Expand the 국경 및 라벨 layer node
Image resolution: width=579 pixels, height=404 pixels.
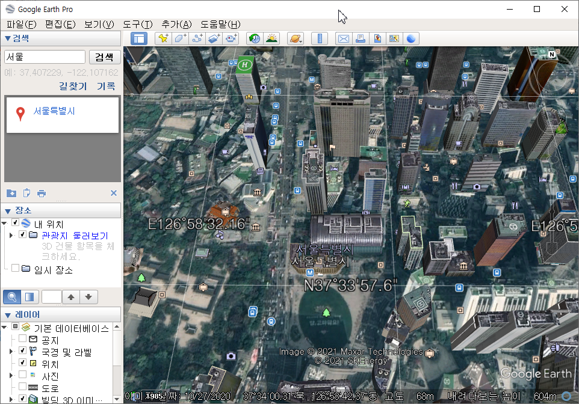click(11, 351)
